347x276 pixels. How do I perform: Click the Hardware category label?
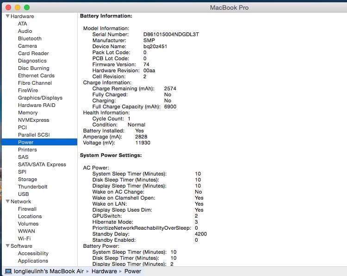coord(22,16)
